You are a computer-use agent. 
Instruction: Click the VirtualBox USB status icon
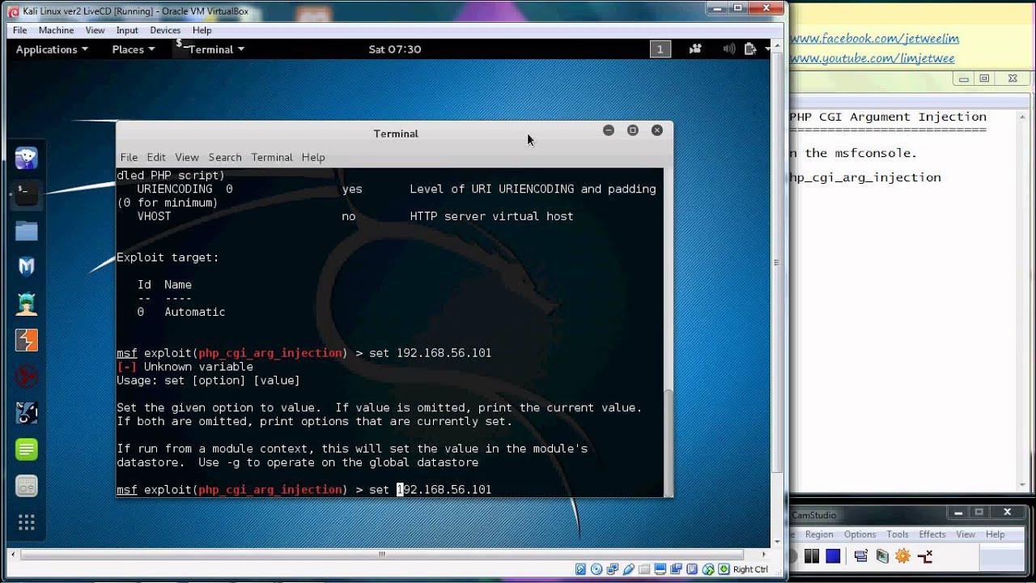tap(629, 569)
